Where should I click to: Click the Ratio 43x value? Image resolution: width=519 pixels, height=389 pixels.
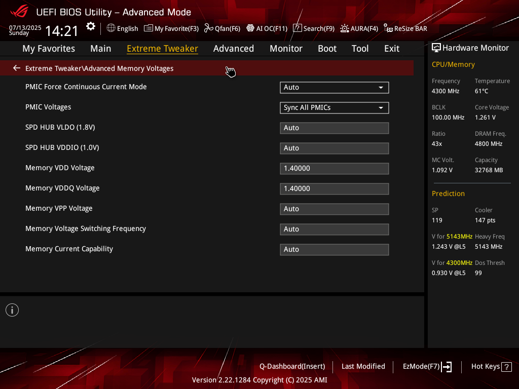pyautogui.click(x=436, y=144)
